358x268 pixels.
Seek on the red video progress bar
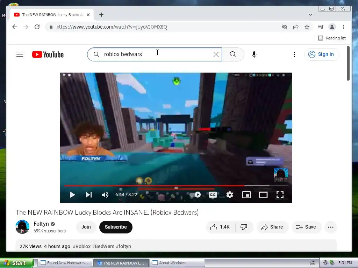coord(176,186)
